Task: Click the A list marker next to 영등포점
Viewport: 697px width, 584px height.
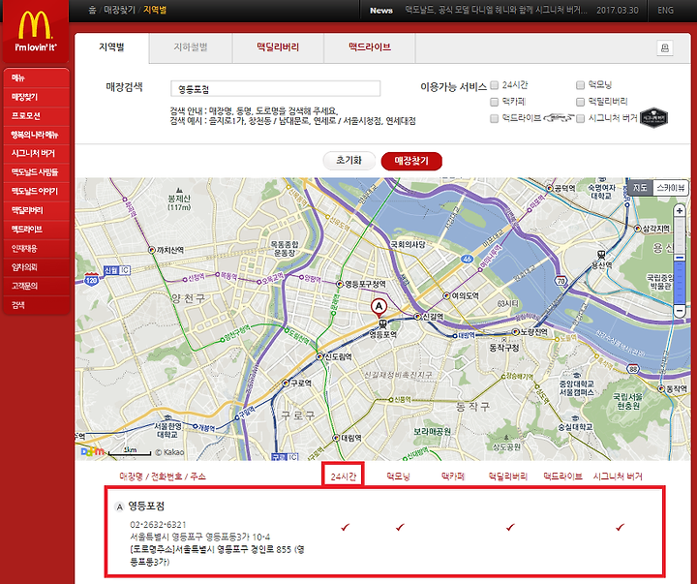Action: pyautogui.click(x=119, y=507)
